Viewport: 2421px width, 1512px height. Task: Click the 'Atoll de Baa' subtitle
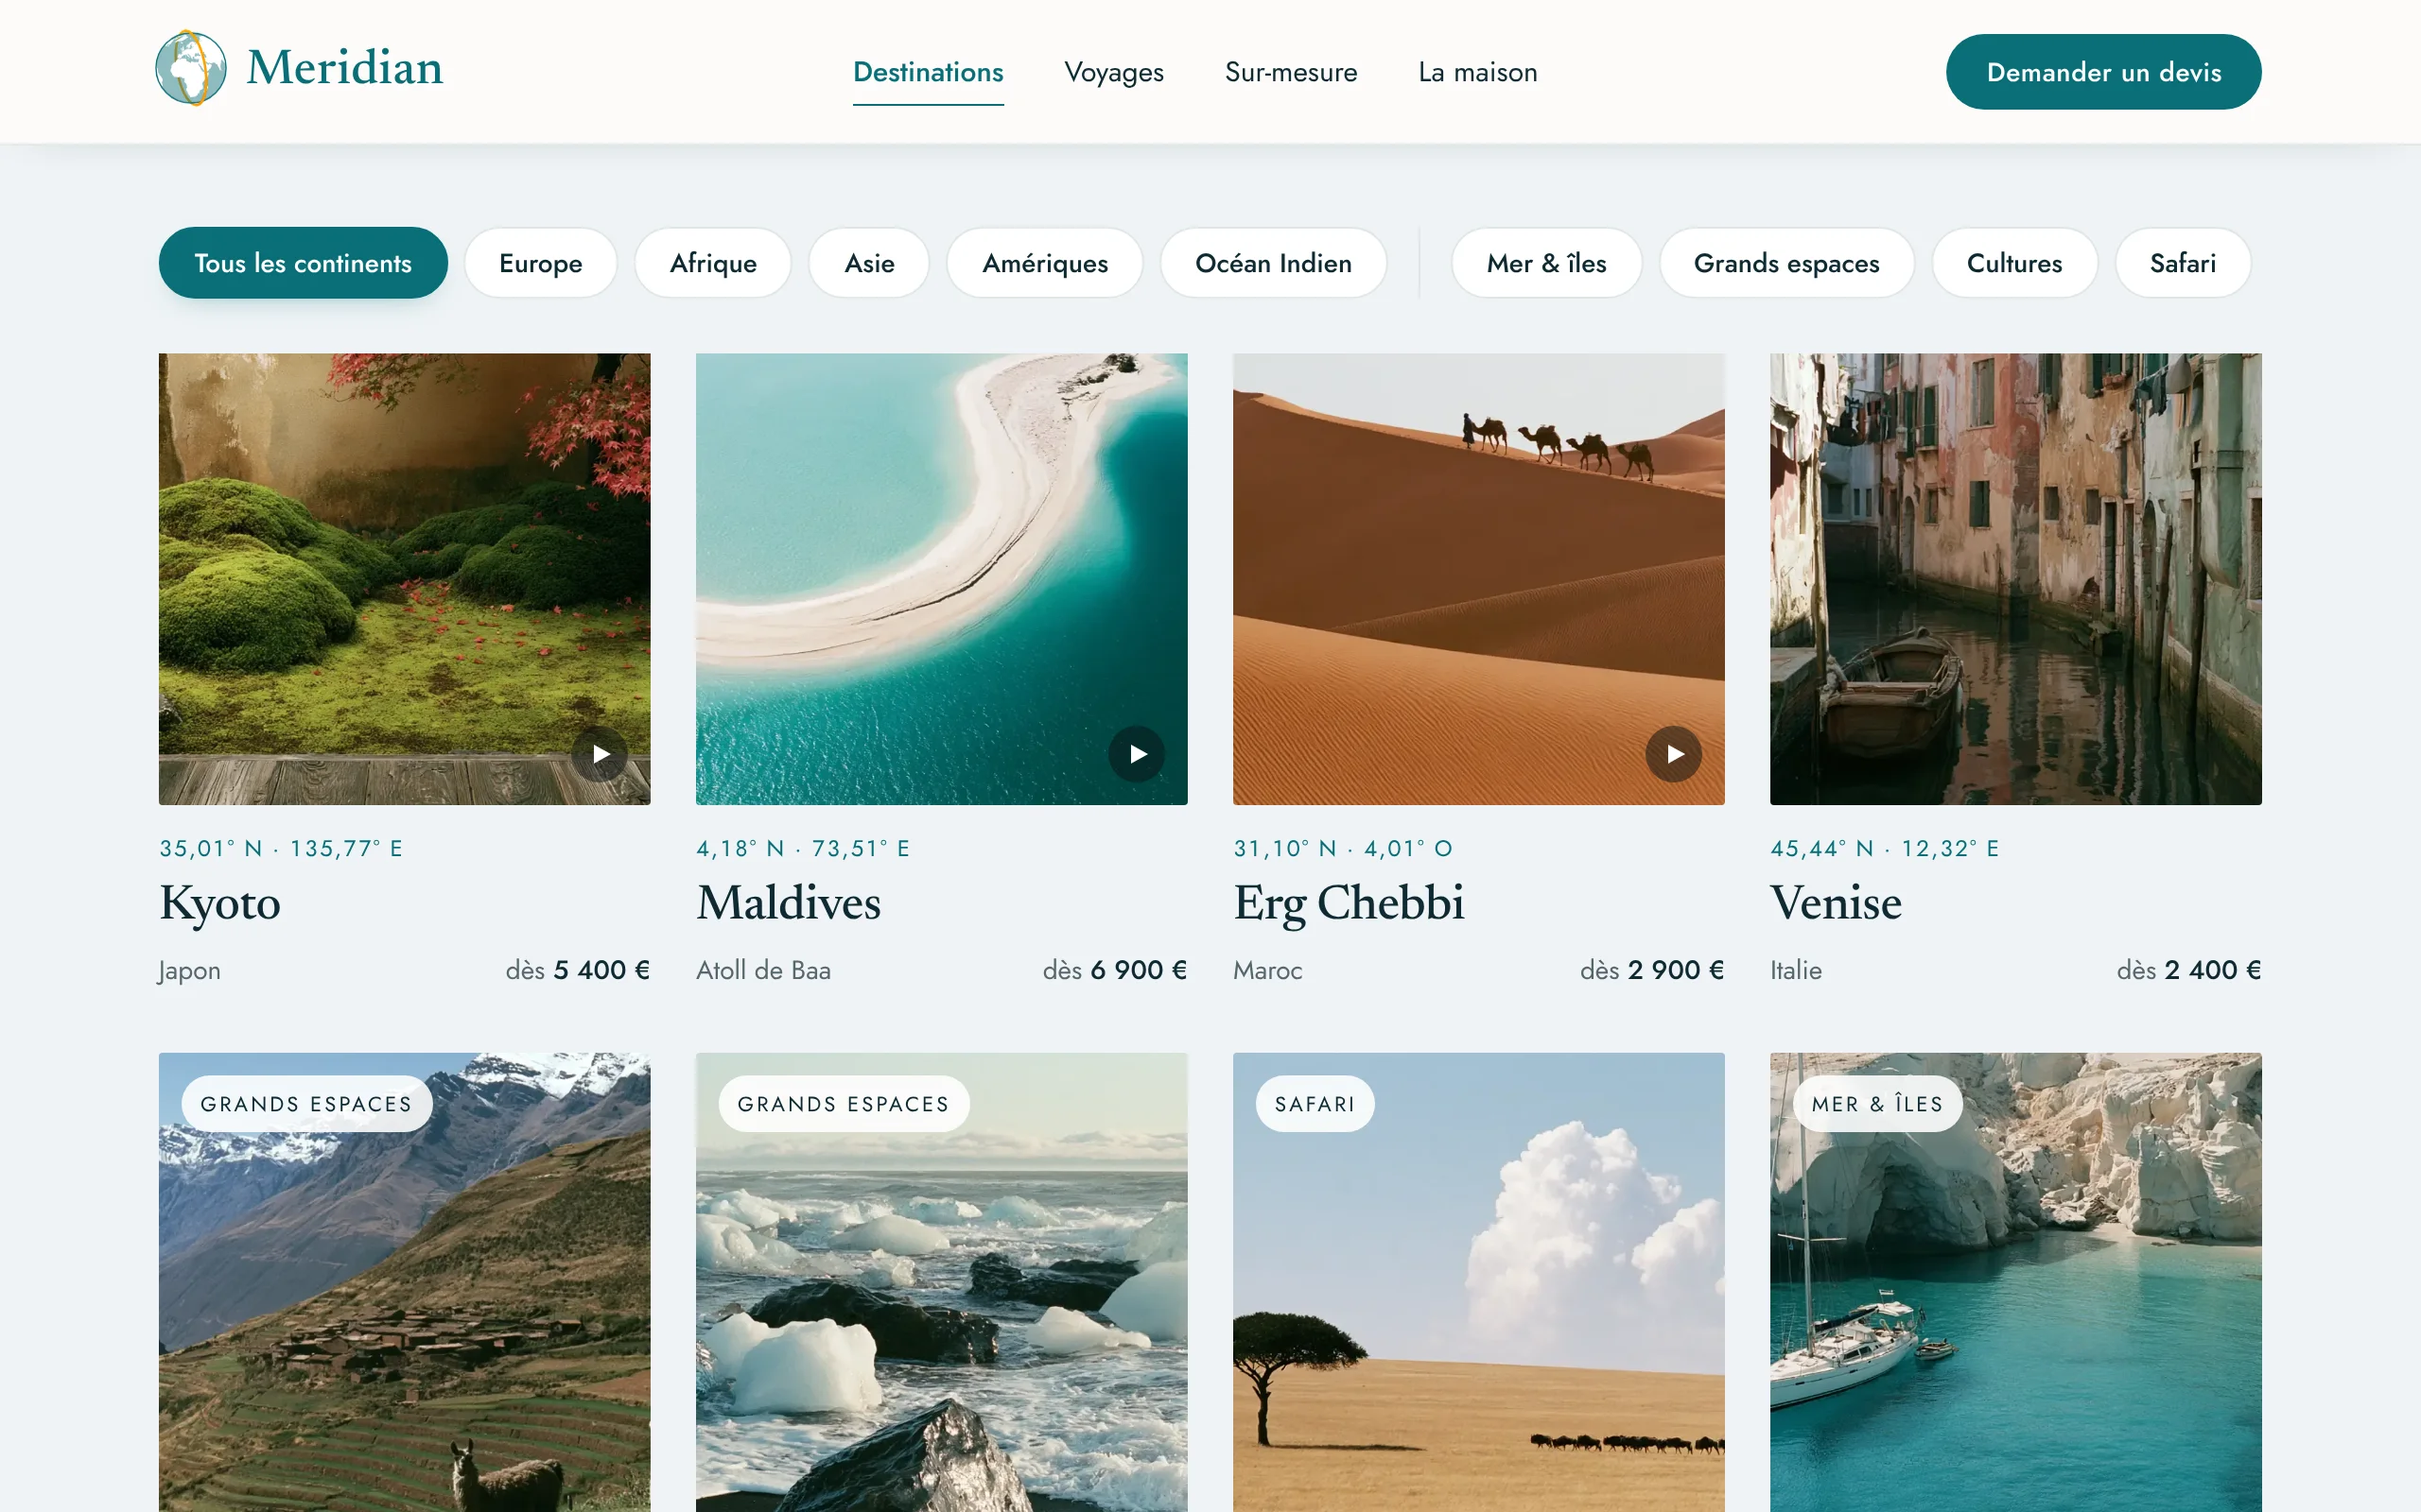763,970
